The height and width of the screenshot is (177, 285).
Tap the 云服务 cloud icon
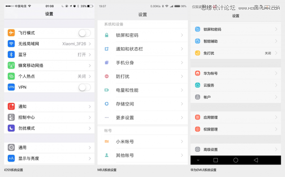click(x=198, y=85)
